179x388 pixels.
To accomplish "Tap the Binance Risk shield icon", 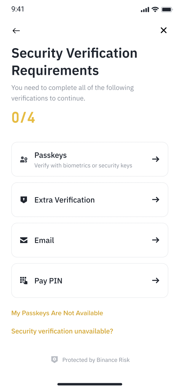I will point(54,360).
